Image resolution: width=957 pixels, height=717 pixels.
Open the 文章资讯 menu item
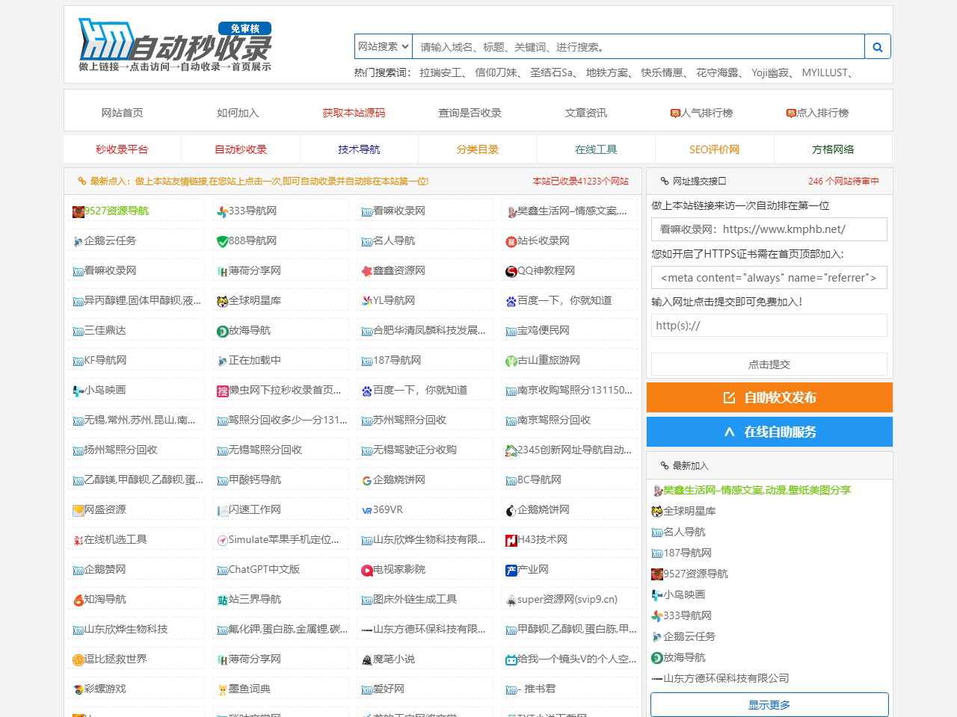click(587, 113)
